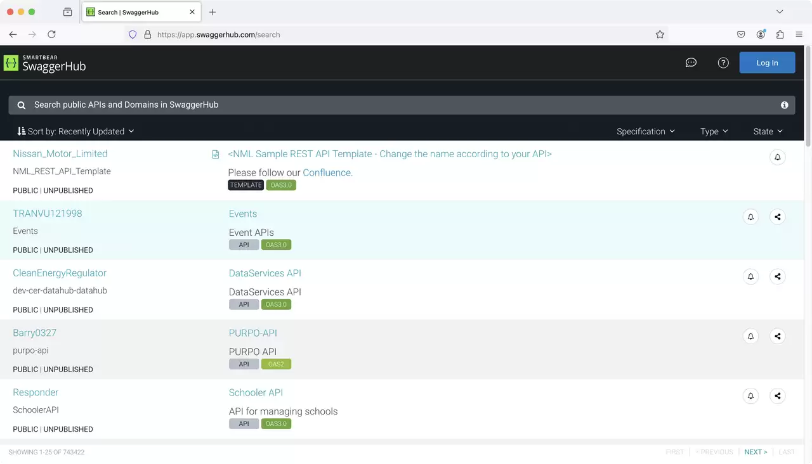
Task: Select the Search | SwaggerHub browser tab
Action: (x=140, y=12)
